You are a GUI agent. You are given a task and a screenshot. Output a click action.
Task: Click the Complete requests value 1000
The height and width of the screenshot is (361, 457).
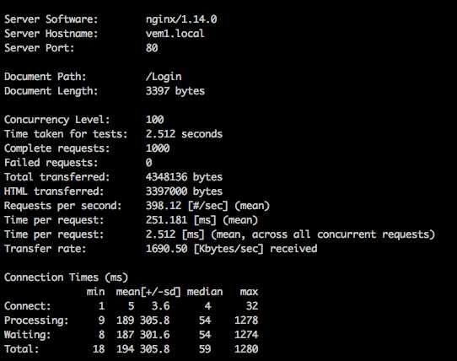pyautogui.click(x=158, y=148)
